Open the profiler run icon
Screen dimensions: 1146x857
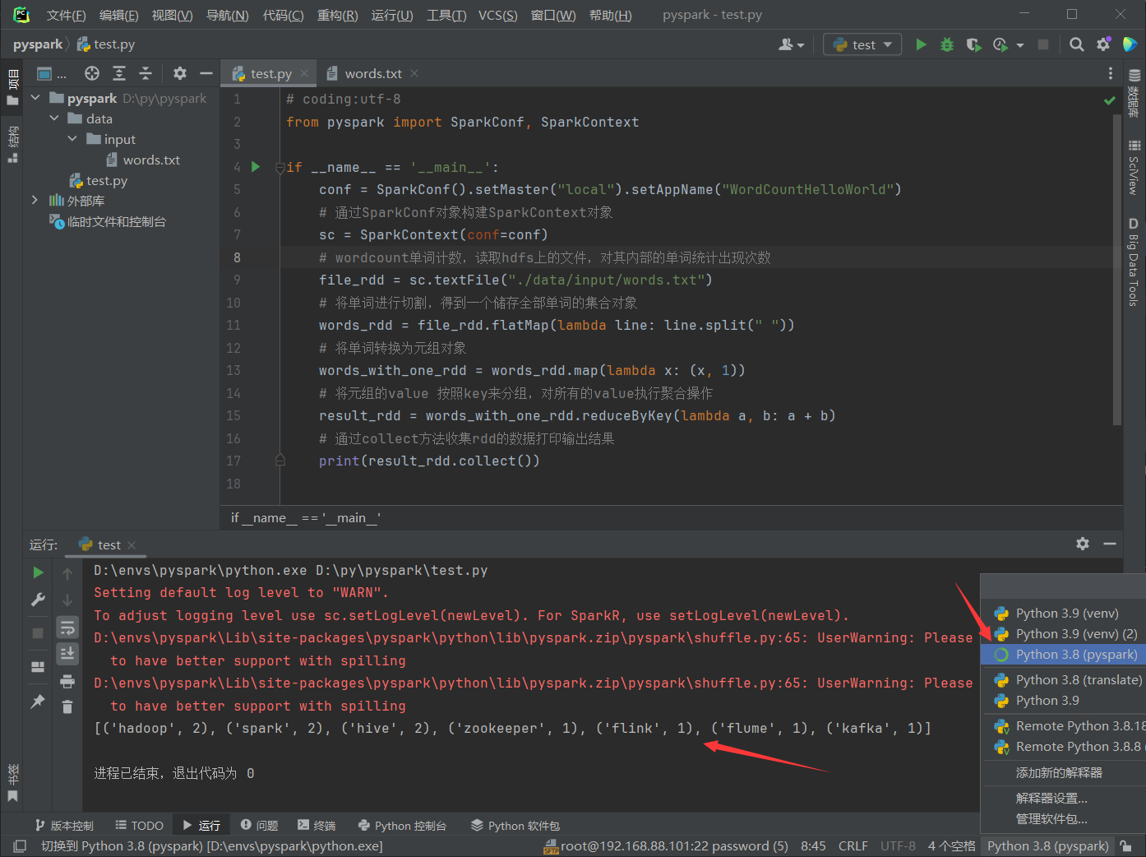tap(1000, 44)
